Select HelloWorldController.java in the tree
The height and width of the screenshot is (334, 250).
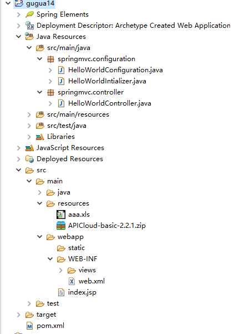pos(110,103)
